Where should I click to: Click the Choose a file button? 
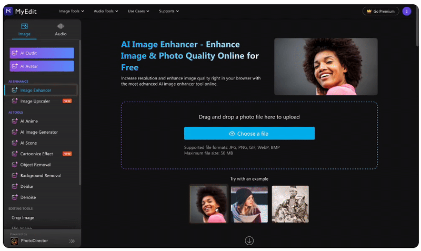[249, 133]
